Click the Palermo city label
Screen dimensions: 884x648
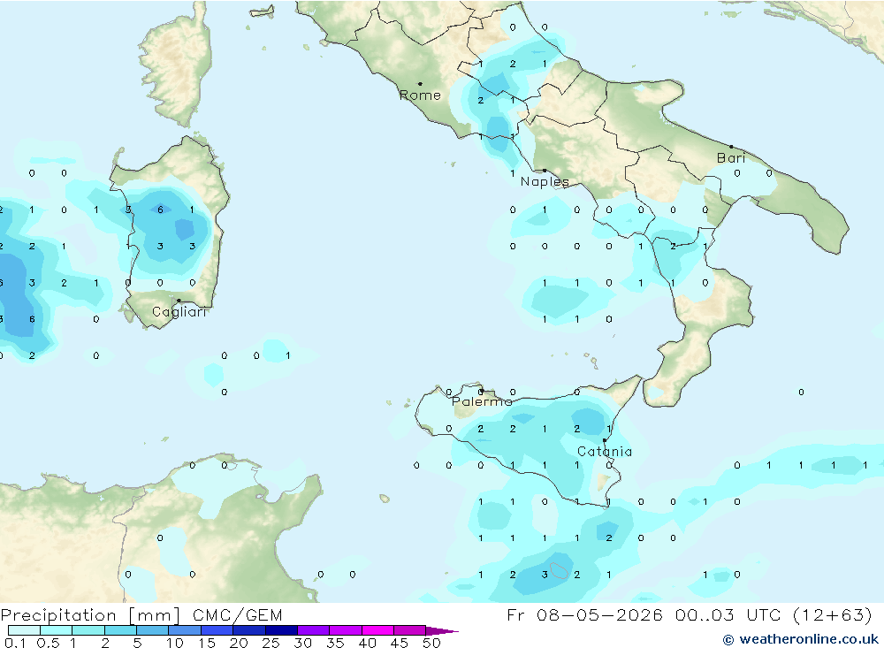[x=482, y=401]
